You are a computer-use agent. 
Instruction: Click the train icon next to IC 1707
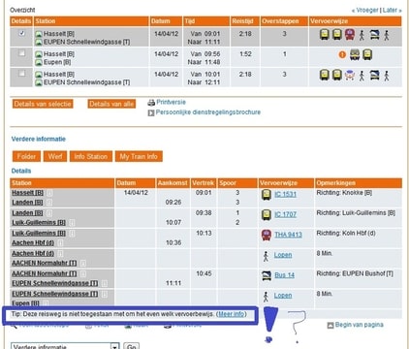267,214
